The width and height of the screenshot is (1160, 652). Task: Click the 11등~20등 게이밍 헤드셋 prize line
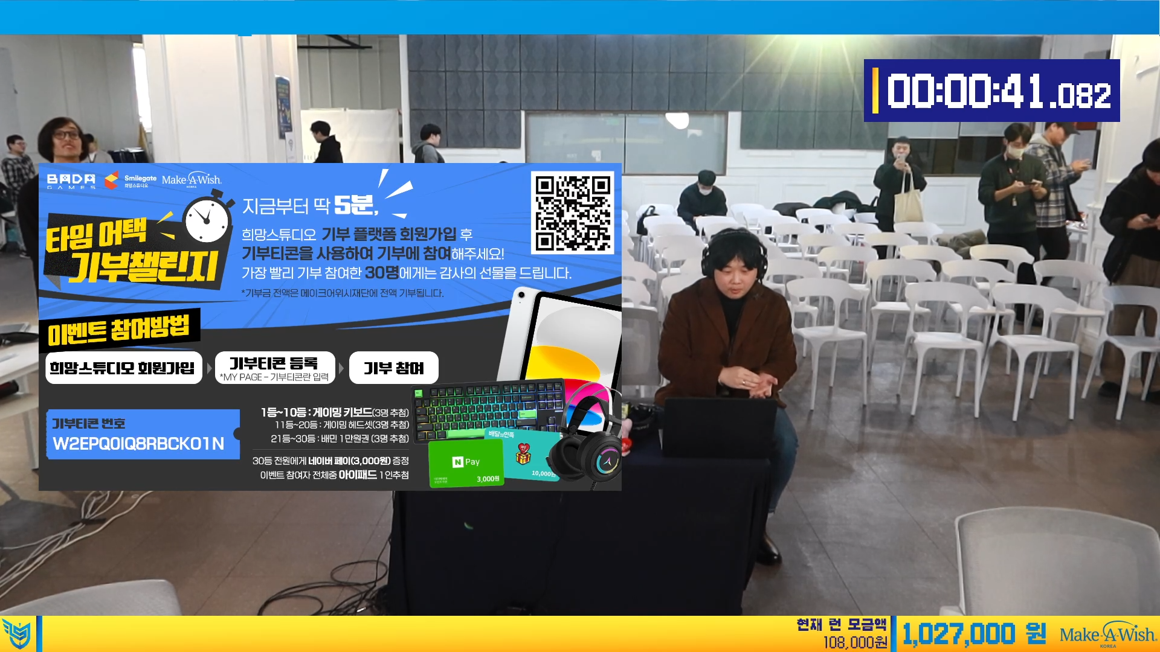pos(342,425)
